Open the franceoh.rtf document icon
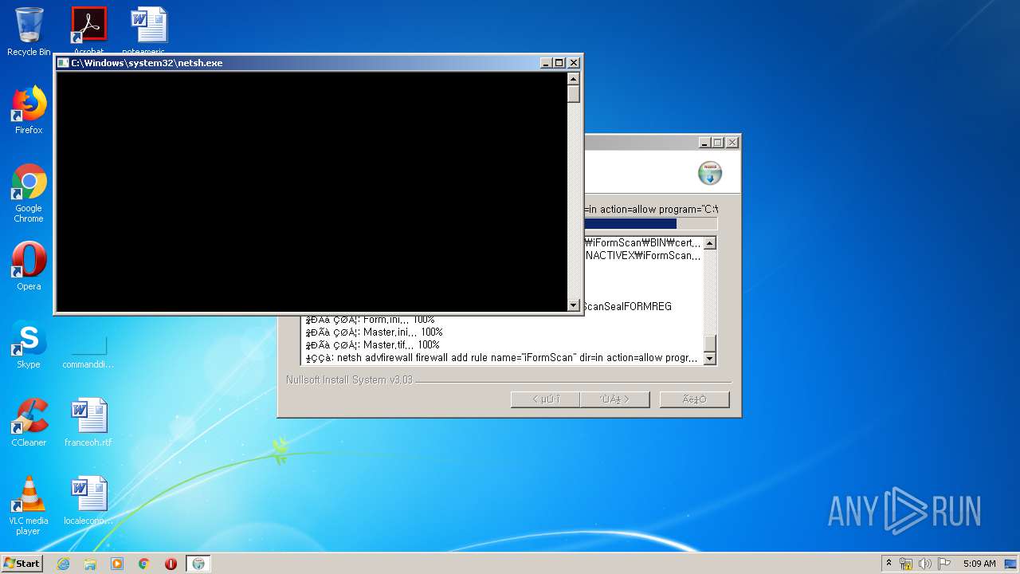The width and height of the screenshot is (1020, 574). coord(88,423)
